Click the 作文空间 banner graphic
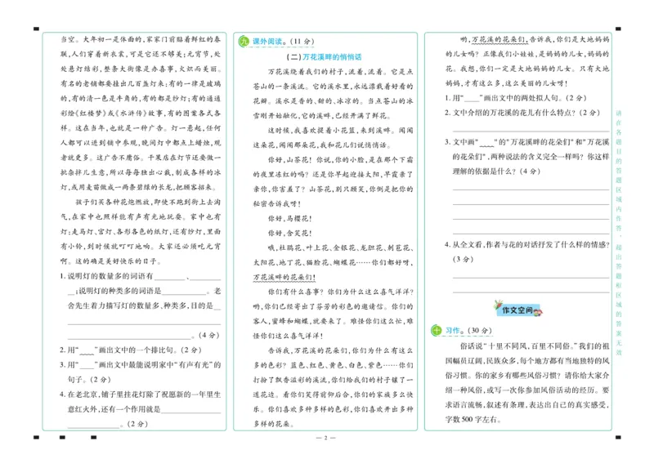This screenshot has height=468, width=654. [x=517, y=310]
